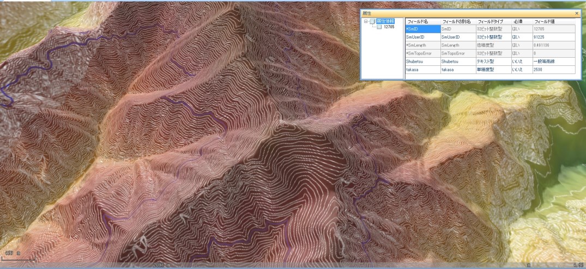The image size is (586, 269).
Task: Collapse the 属性情報 tree node
Action: coord(366,22)
